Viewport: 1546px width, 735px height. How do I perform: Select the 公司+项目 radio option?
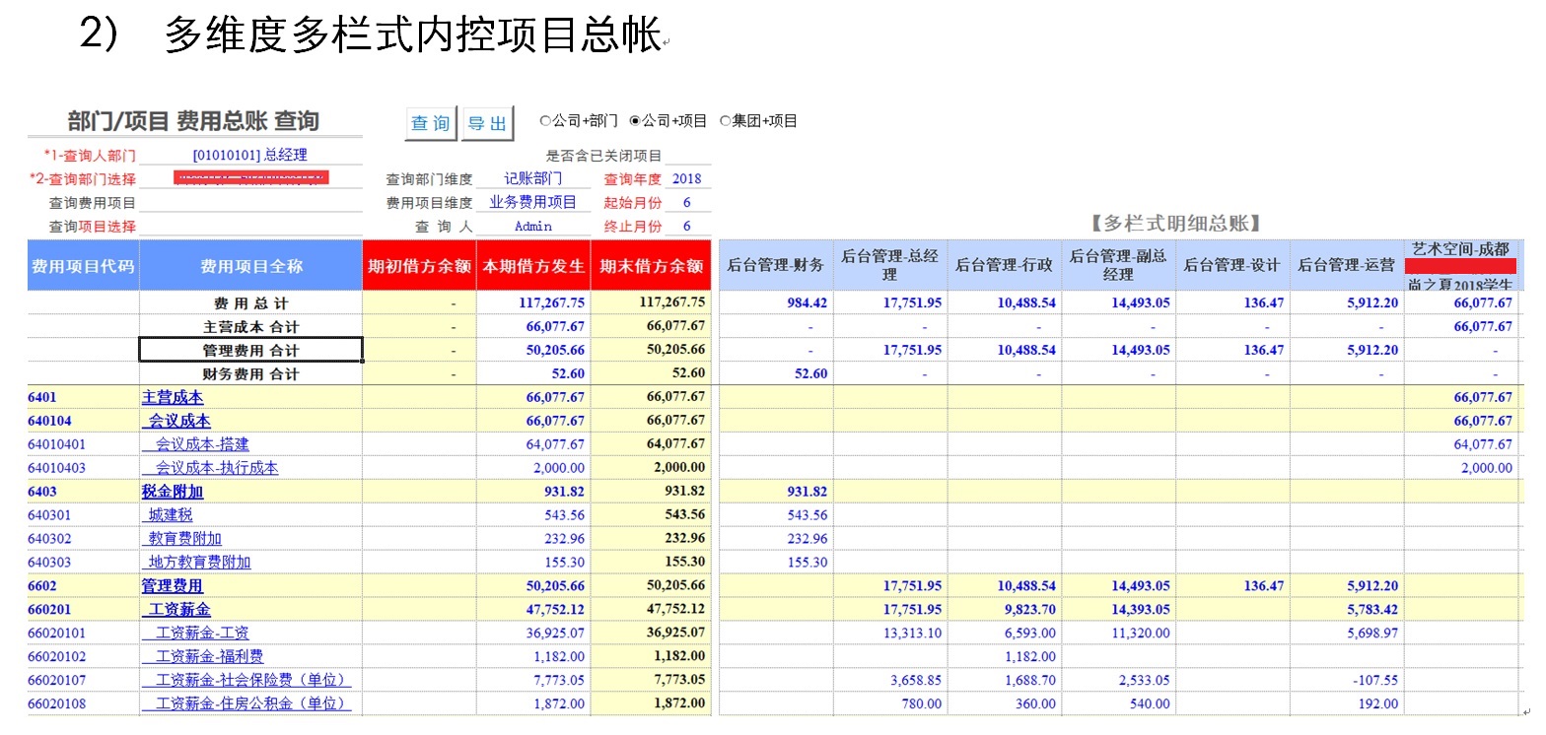[635, 121]
